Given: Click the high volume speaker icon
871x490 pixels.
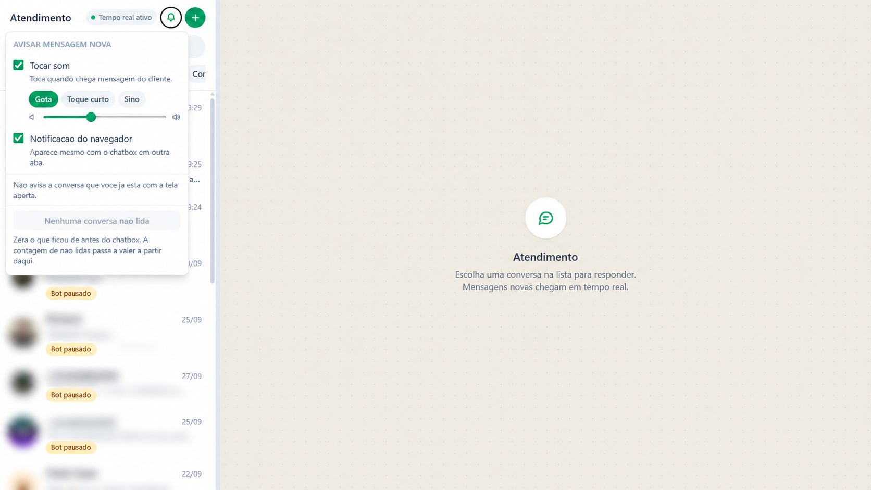Looking at the screenshot, I should (176, 117).
